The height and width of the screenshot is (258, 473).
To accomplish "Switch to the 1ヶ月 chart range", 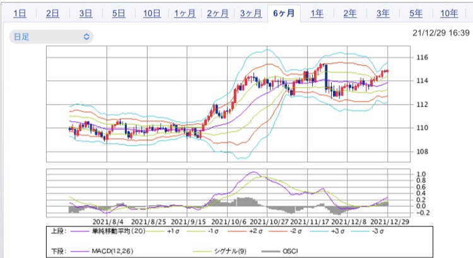I will (185, 13).
